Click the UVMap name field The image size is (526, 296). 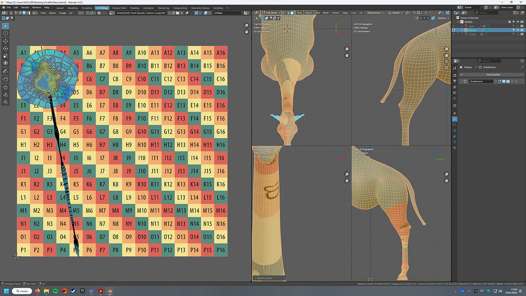pos(227,13)
